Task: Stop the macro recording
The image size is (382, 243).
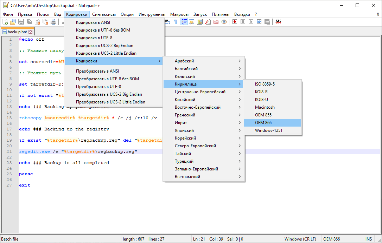Action: pyautogui.click(x=242, y=21)
